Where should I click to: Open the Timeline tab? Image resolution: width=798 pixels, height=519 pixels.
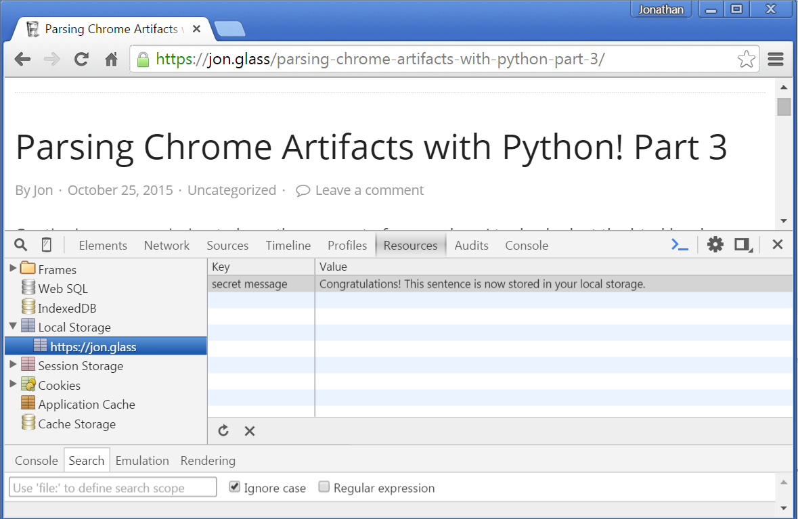coord(288,245)
